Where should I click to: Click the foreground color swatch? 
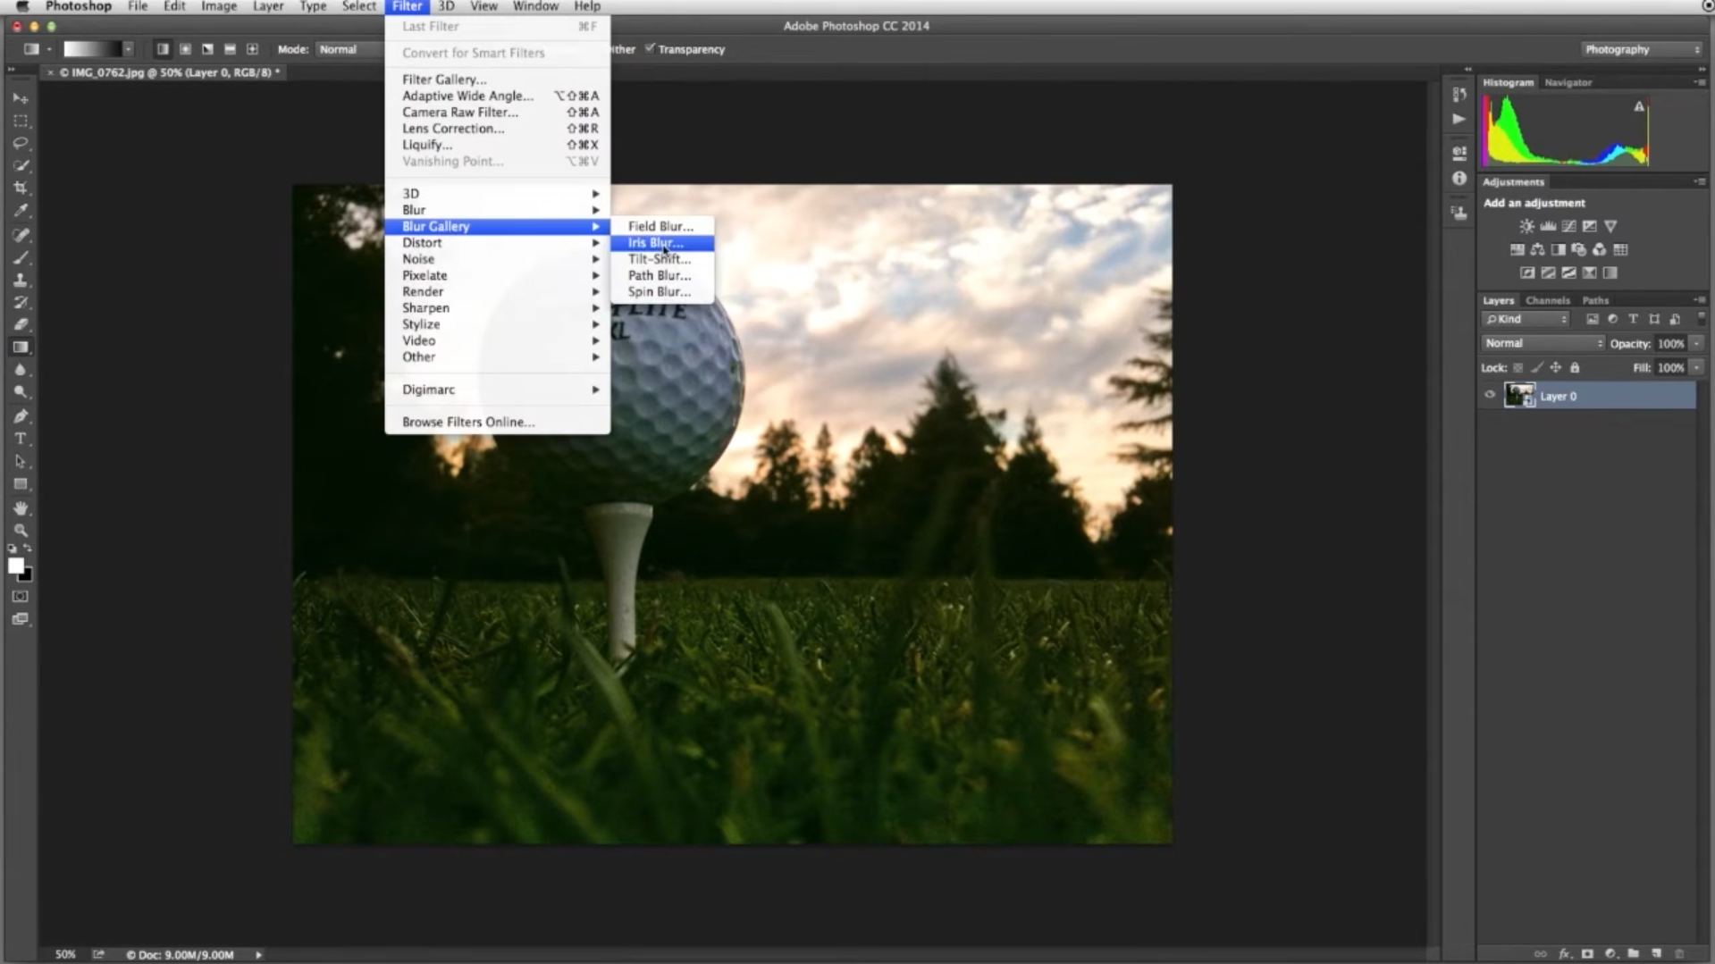(15, 566)
